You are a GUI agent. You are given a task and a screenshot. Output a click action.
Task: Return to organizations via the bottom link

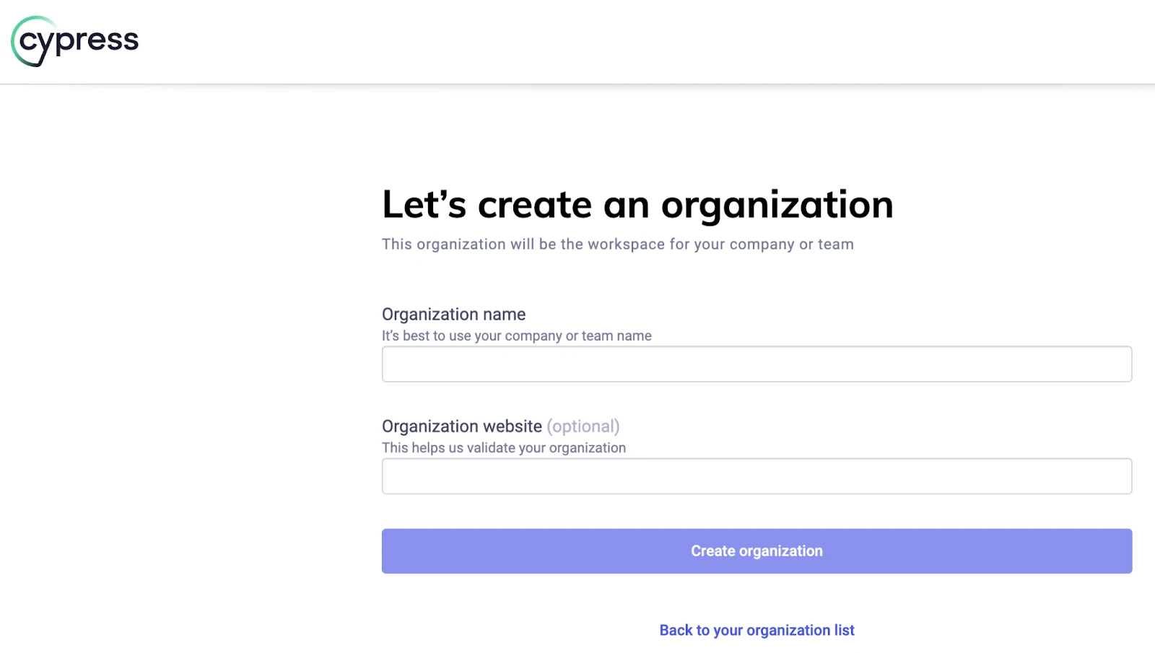[755, 629]
